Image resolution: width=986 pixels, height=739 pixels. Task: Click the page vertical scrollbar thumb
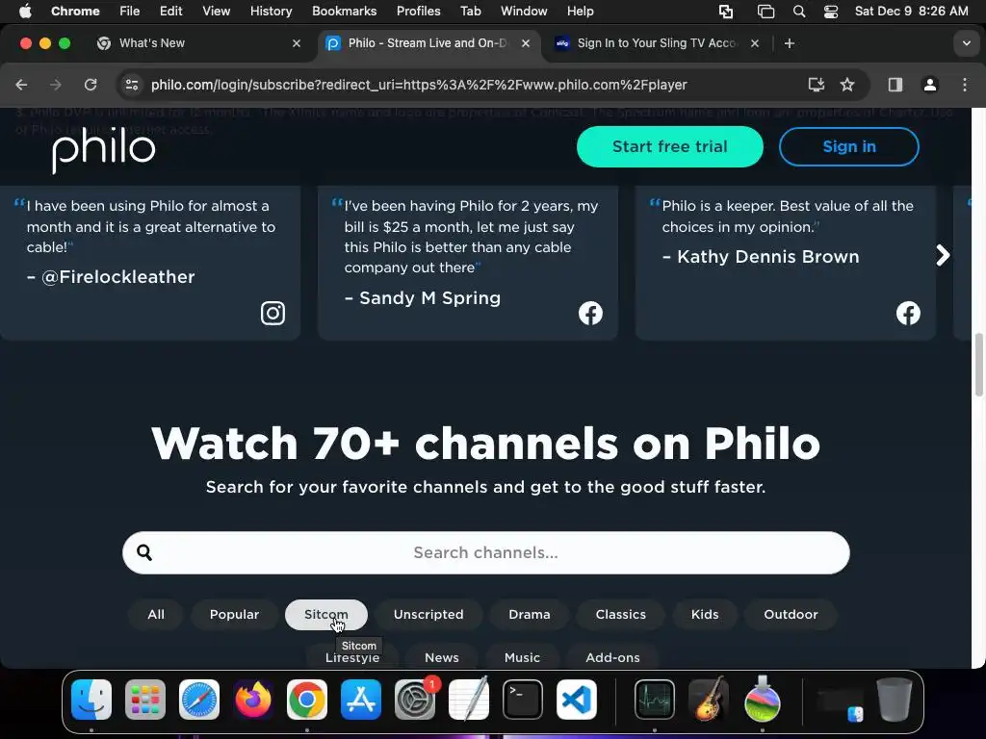(x=978, y=365)
